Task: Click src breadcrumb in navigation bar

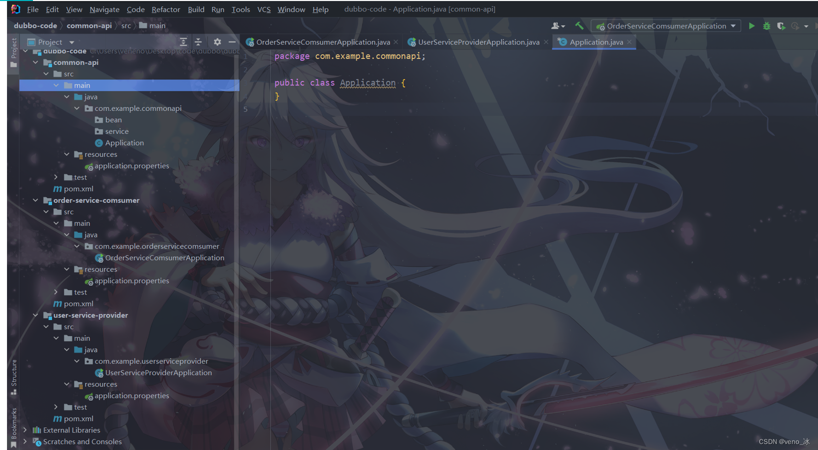Action: point(126,25)
